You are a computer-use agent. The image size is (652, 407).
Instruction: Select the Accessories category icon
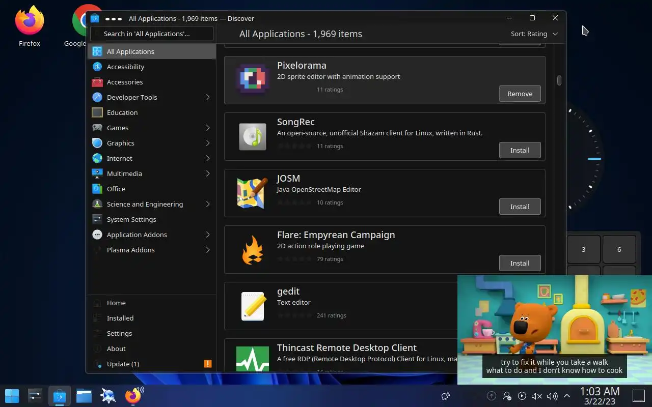pos(97,82)
